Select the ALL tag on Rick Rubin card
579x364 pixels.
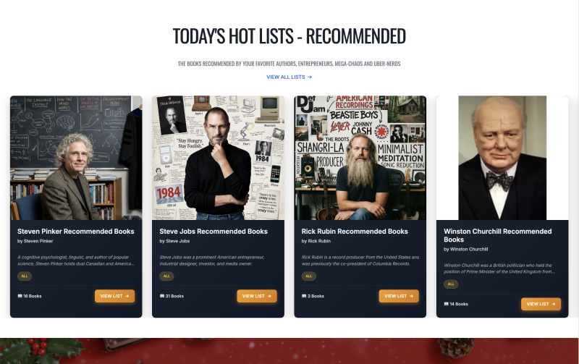309,276
